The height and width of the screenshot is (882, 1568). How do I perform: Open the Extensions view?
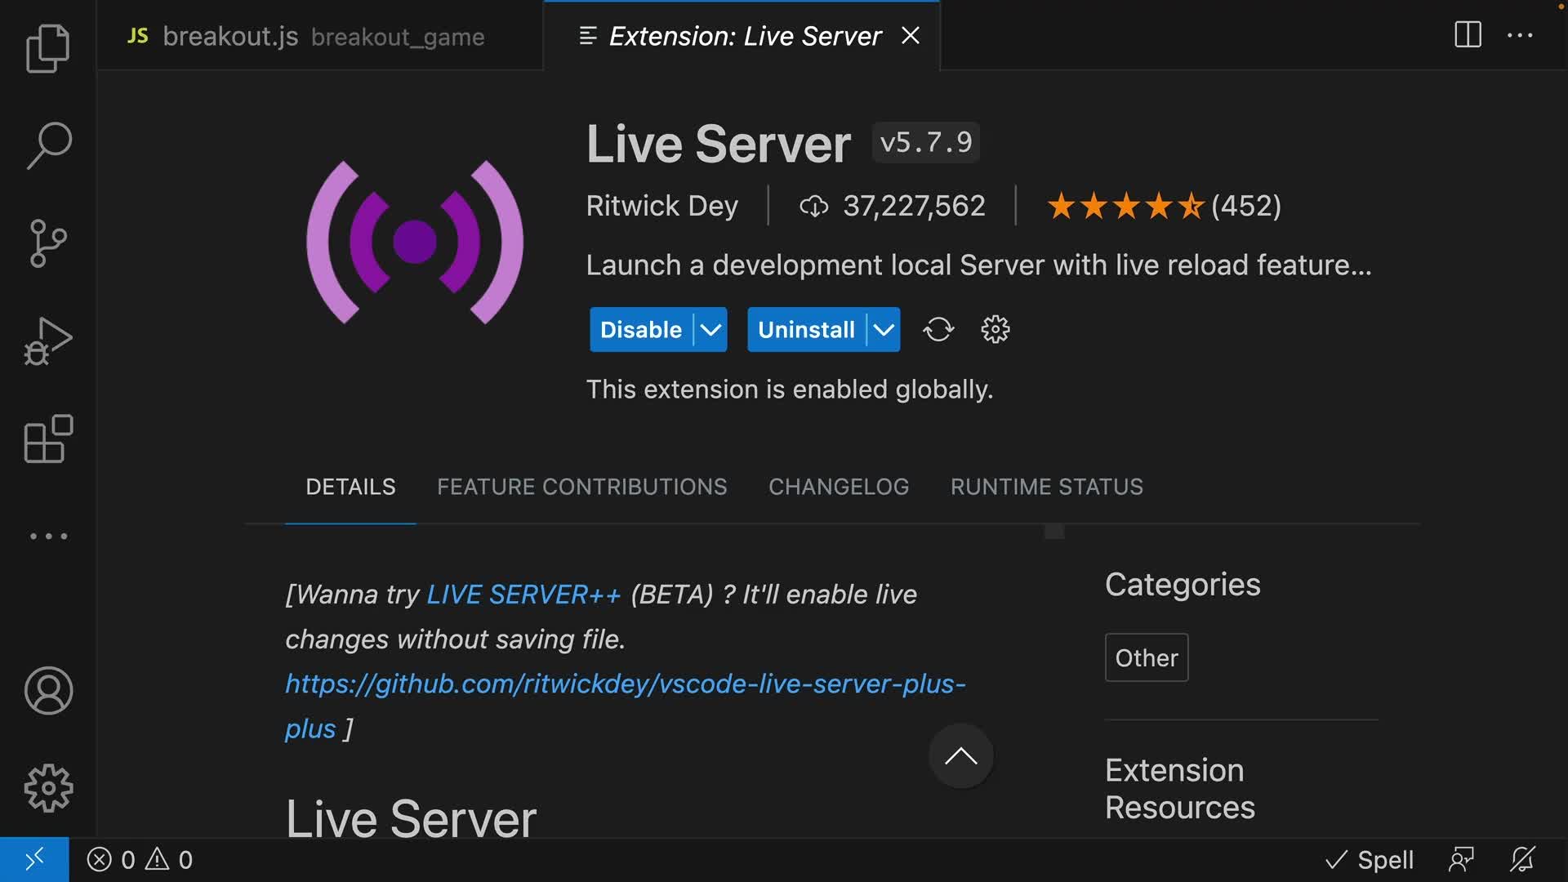click(x=47, y=439)
